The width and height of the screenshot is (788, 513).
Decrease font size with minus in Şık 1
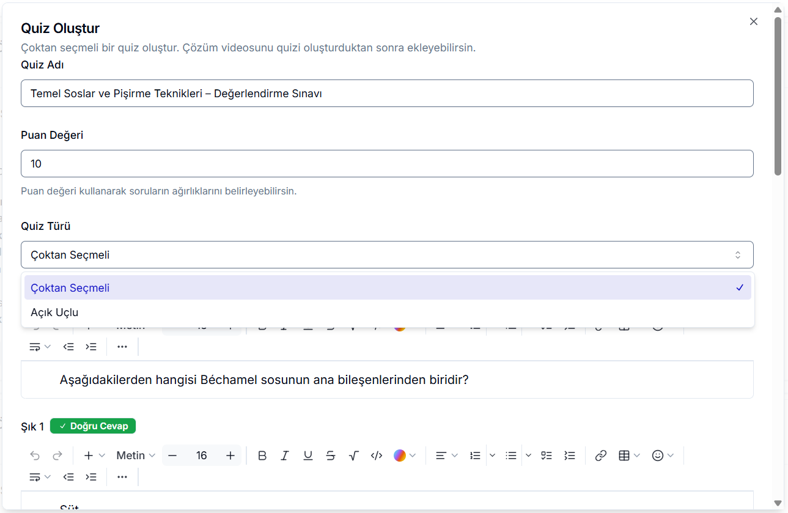pos(172,456)
